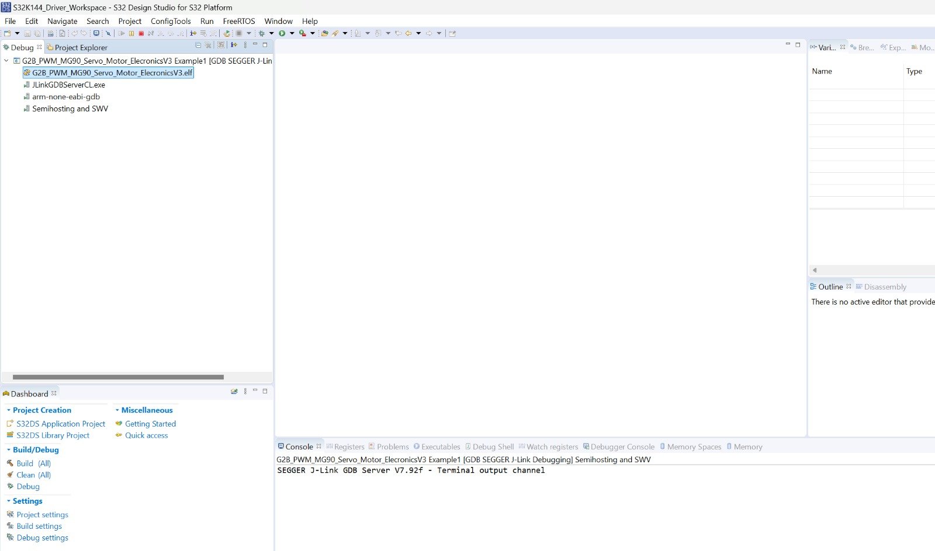Viewport: 935px width, 551px height.
Task: Toggle Instruction Stepping Mode in main toolbar
Action: point(193,33)
